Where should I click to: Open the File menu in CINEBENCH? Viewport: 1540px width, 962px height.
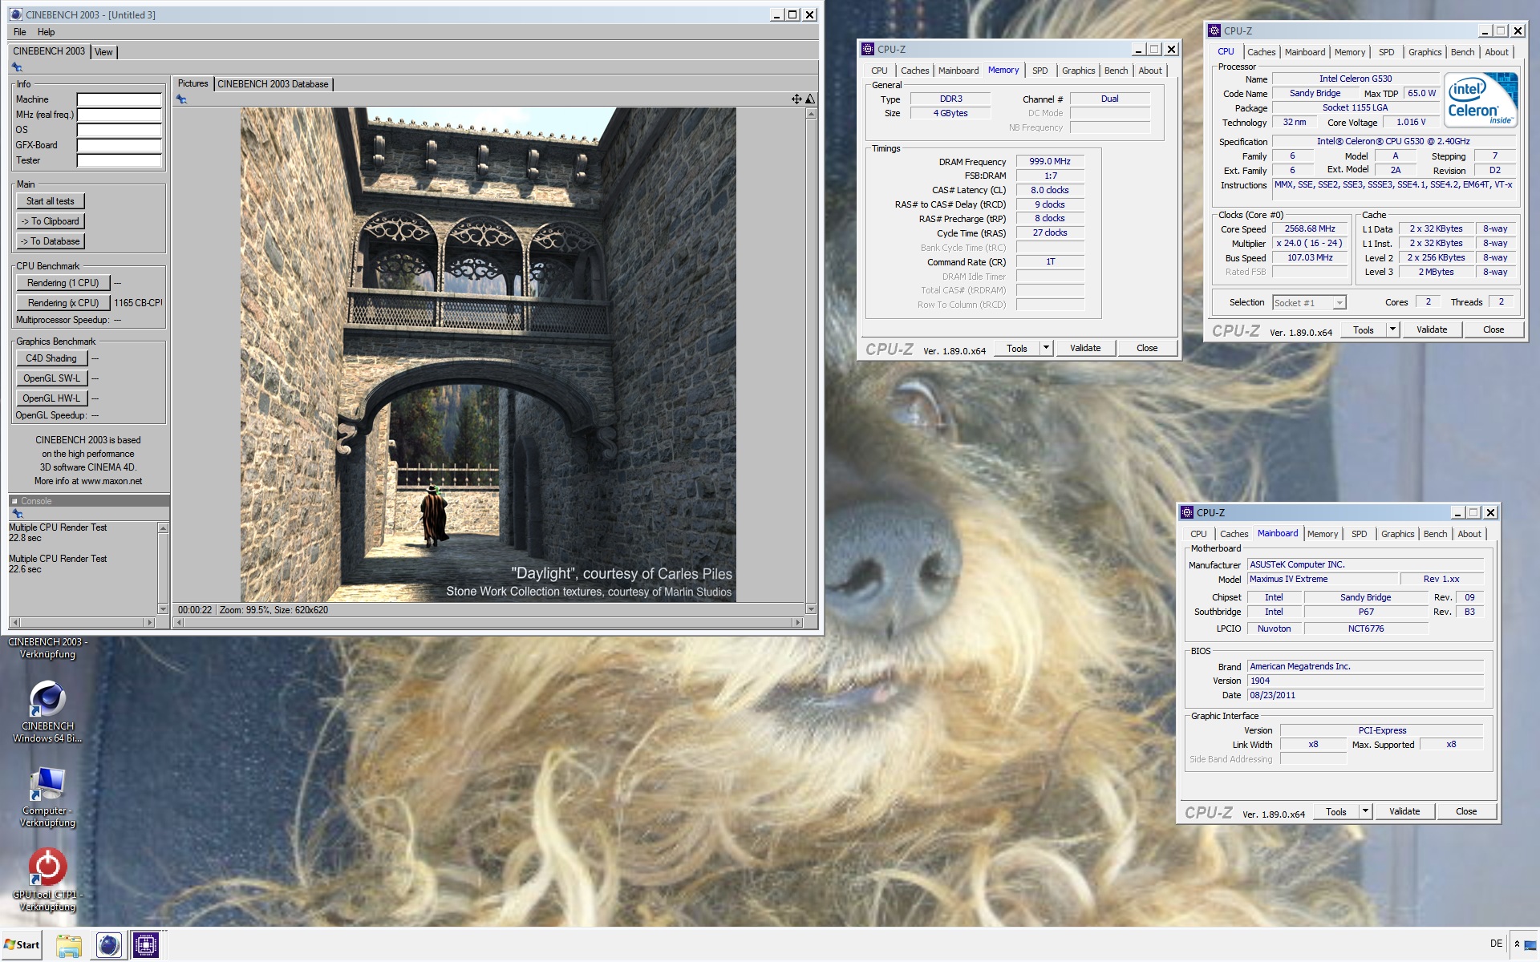20,32
